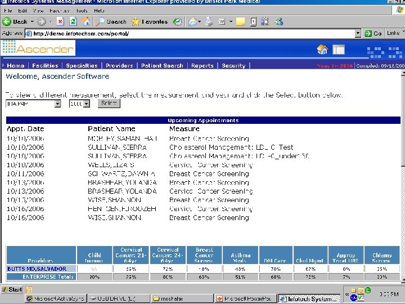The height and width of the screenshot is (304, 405).
Task: Print page using printer icon
Action: [x=209, y=22]
